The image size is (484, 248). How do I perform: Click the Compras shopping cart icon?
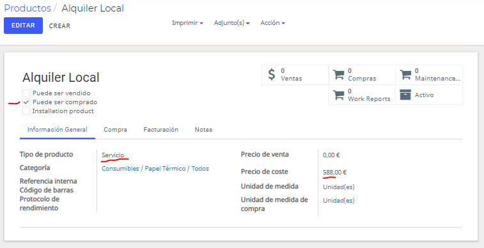(x=339, y=75)
